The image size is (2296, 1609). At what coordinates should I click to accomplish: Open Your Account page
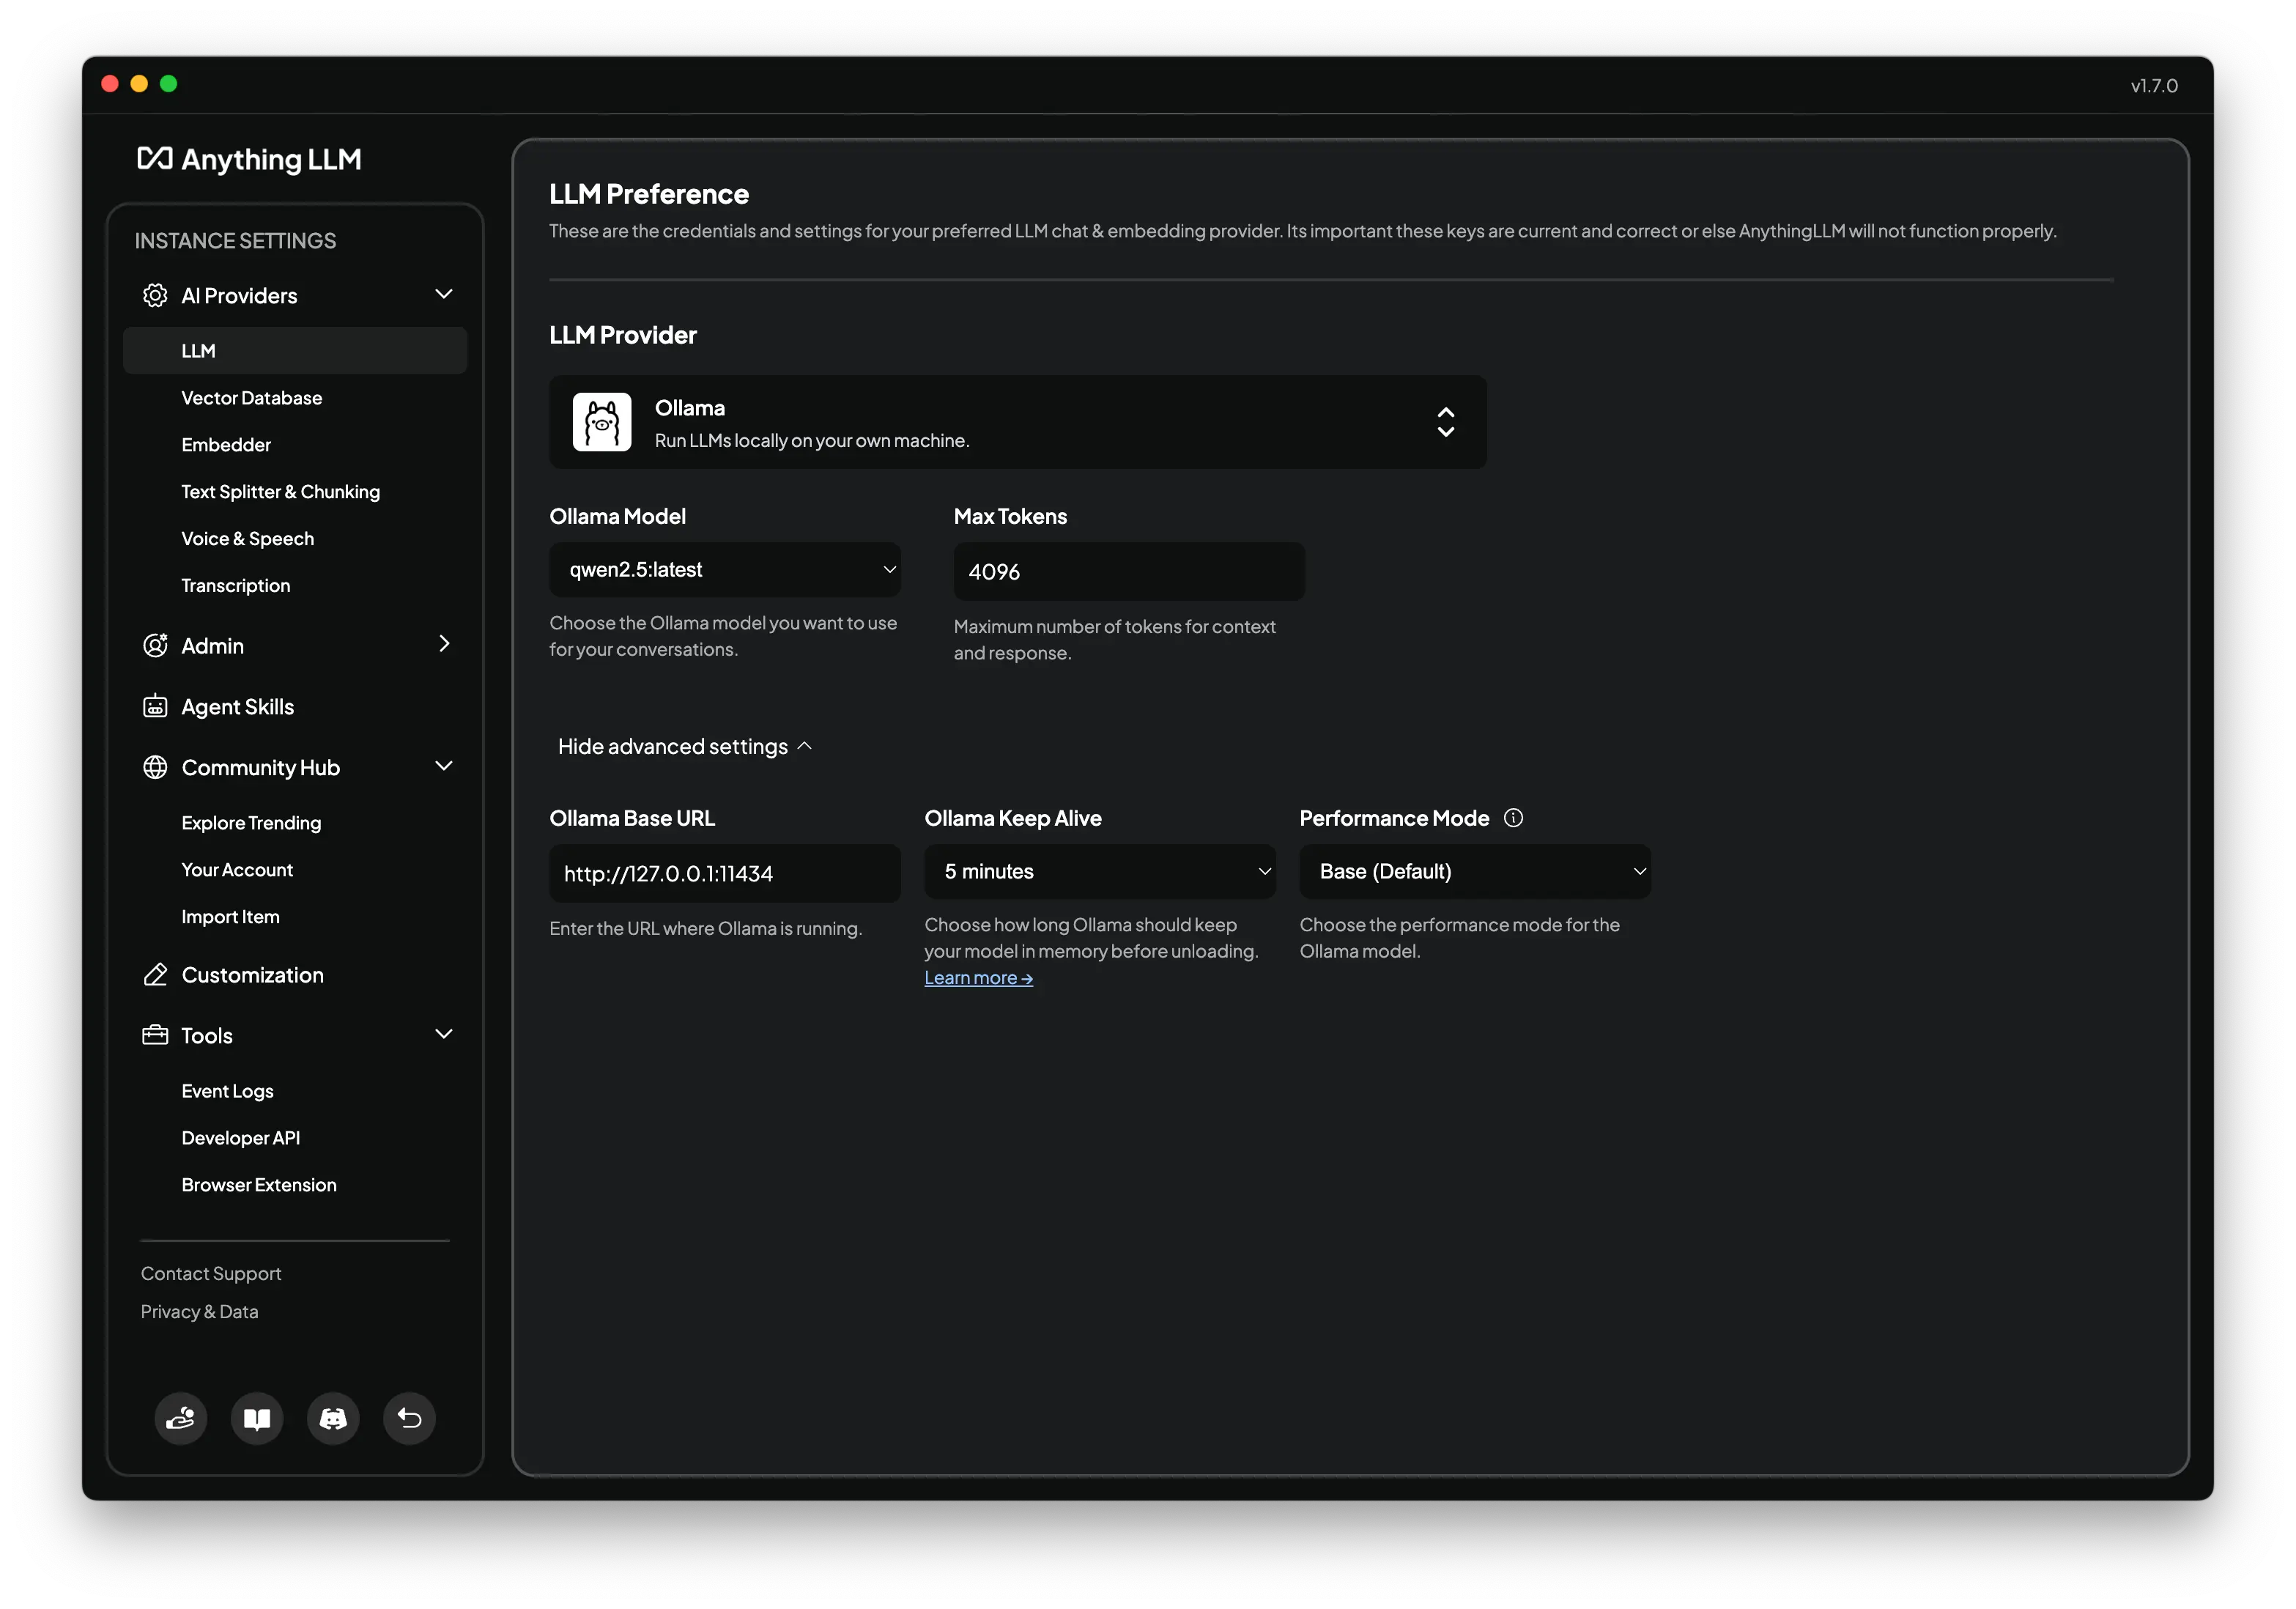(238, 870)
